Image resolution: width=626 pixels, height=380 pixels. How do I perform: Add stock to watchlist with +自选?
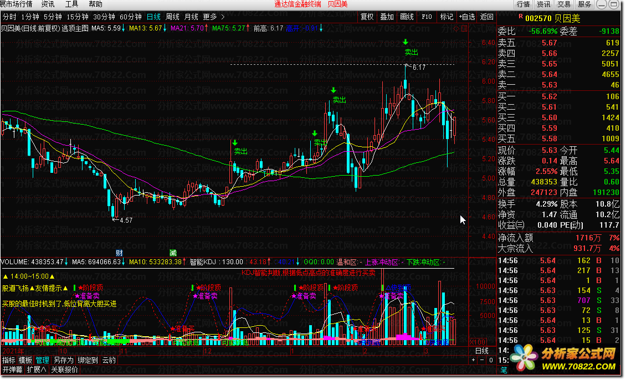[467, 17]
